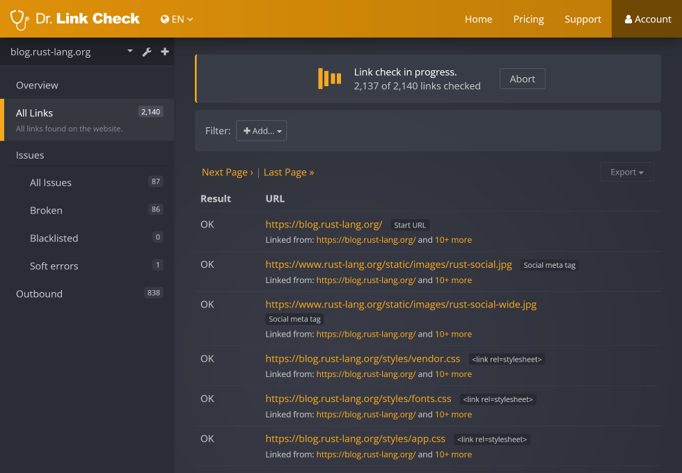Image resolution: width=682 pixels, height=473 pixels.
Task: Click the Start URL tag
Action: pyautogui.click(x=410, y=225)
